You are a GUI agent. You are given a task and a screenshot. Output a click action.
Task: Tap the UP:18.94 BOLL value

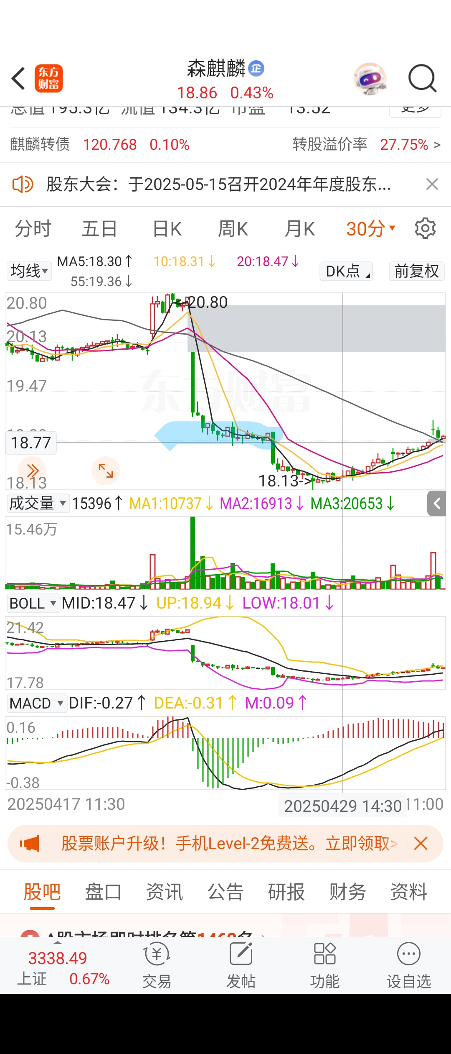click(195, 603)
